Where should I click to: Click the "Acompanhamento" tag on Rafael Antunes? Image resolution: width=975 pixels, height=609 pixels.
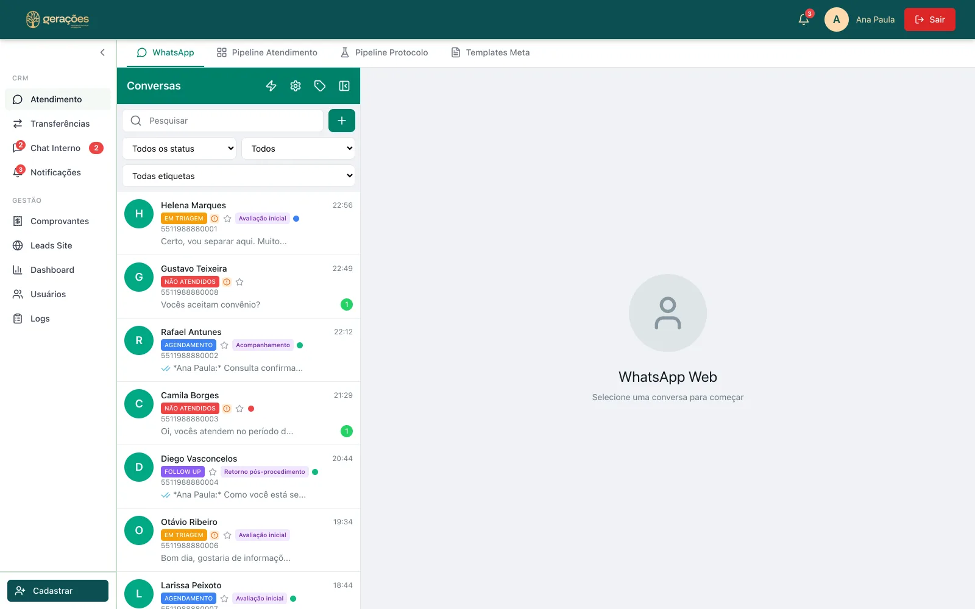[263, 345]
